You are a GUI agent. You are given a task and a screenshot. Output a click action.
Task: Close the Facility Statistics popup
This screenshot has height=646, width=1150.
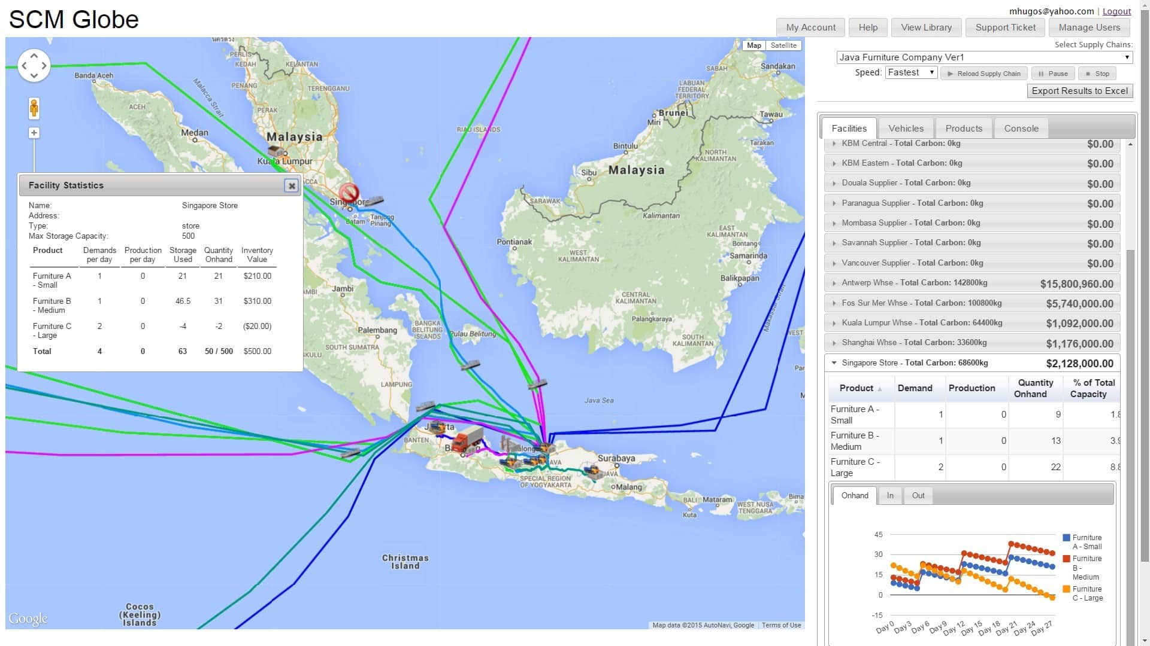coord(291,185)
